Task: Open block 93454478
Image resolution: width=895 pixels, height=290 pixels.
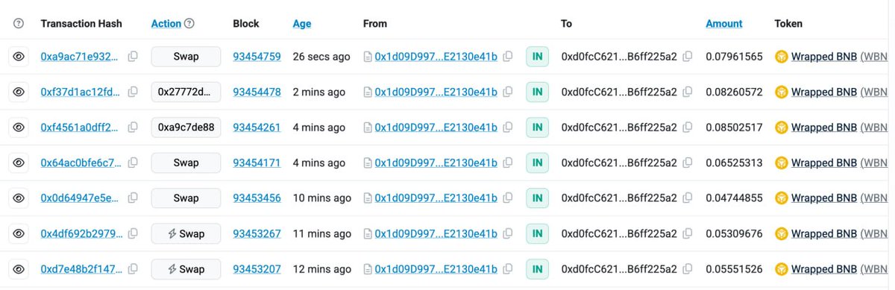Action: 257,92
